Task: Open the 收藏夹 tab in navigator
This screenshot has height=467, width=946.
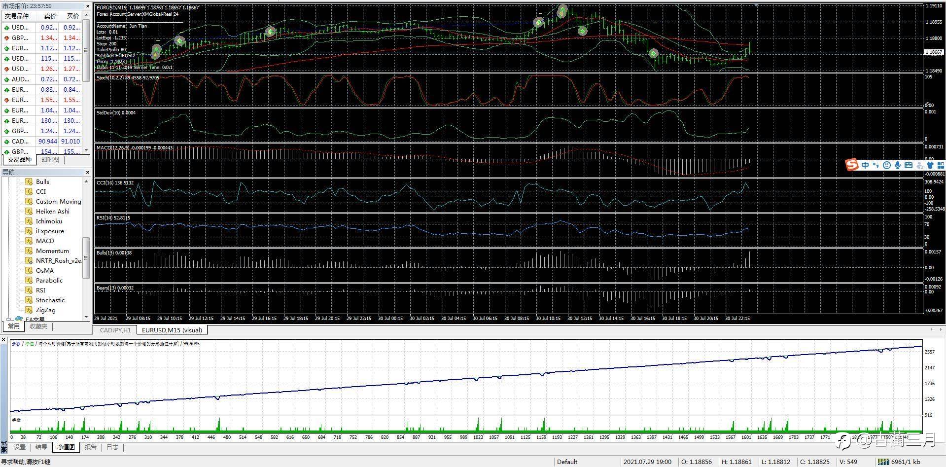Action: point(38,326)
